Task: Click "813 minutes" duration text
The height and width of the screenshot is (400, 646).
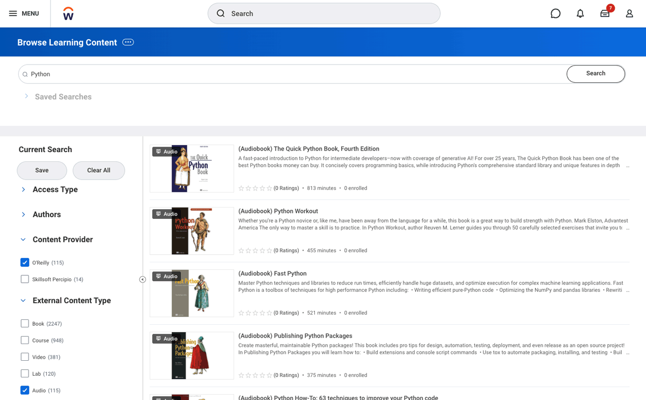Action: 321,188
